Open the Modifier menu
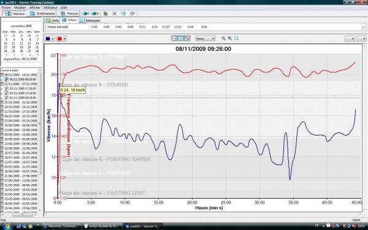Image resolution: width=368 pixels, height=230 pixels. pos(20,7)
